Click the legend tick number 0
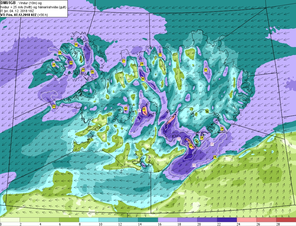The height and width of the screenshot is (226, 296). [1, 224]
